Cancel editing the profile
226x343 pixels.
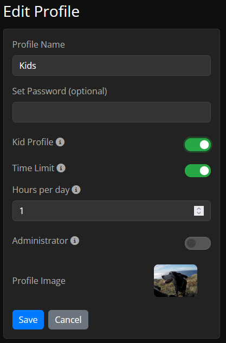pos(68,320)
